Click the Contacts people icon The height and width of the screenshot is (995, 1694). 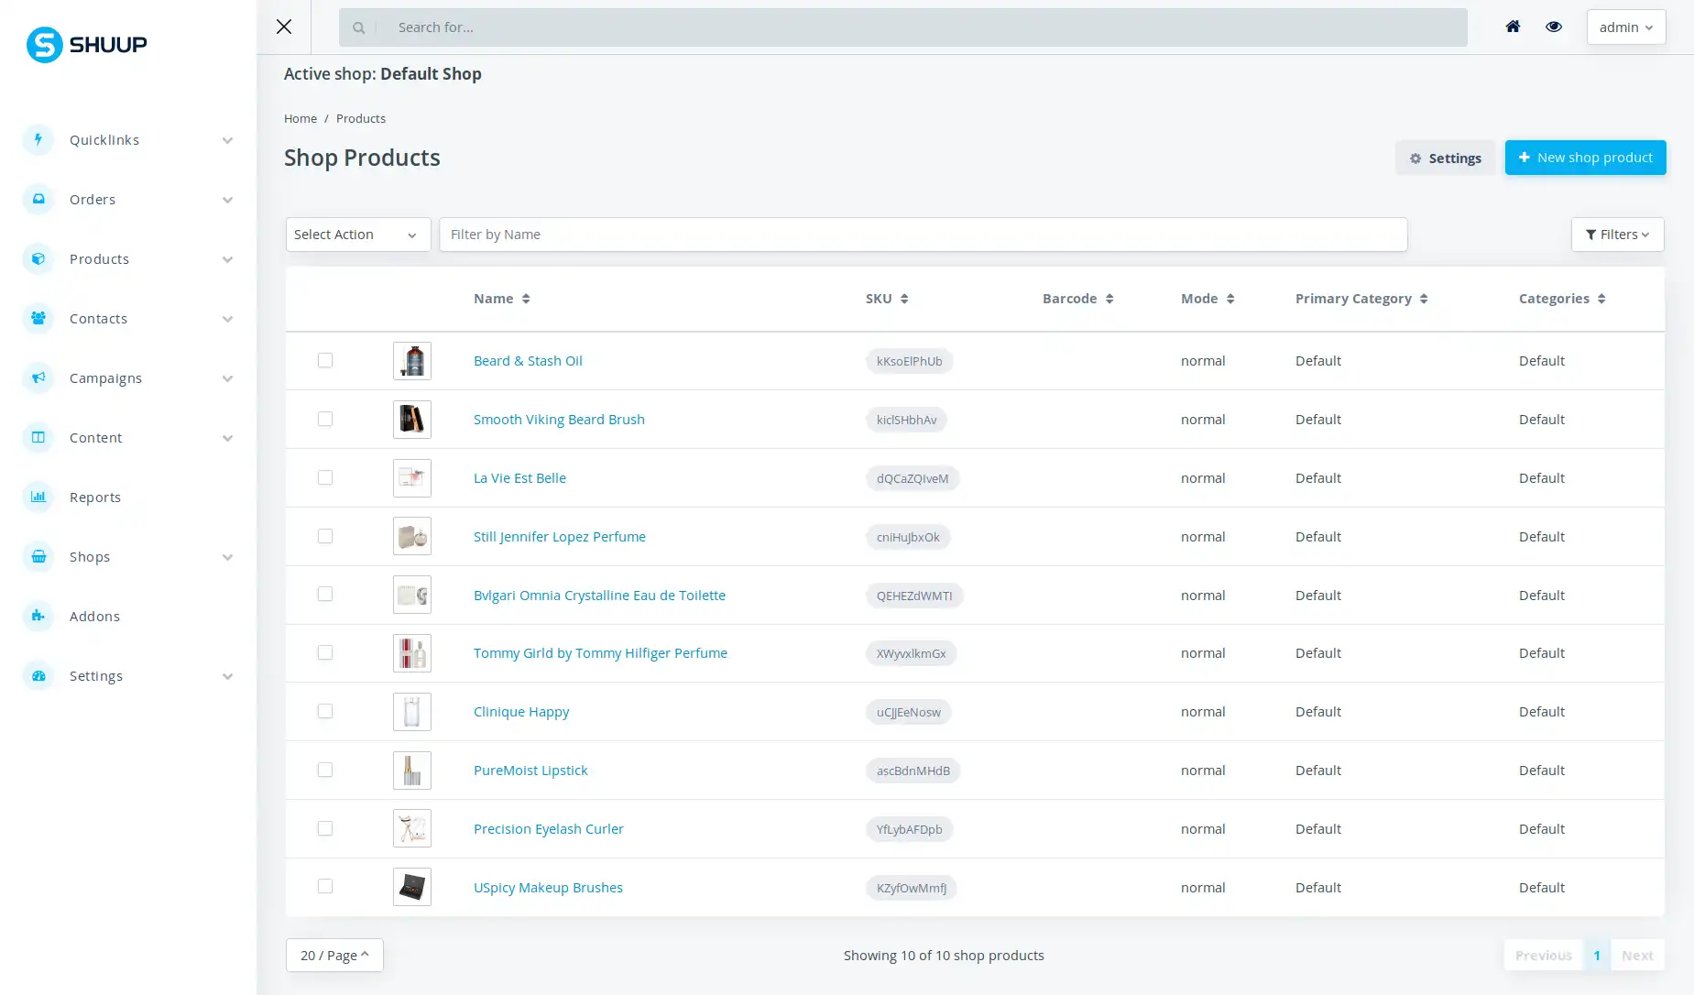pyautogui.click(x=38, y=318)
